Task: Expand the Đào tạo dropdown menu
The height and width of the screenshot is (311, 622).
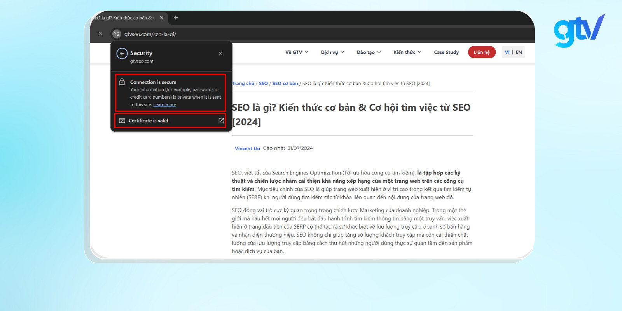Action: pyautogui.click(x=369, y=52)
